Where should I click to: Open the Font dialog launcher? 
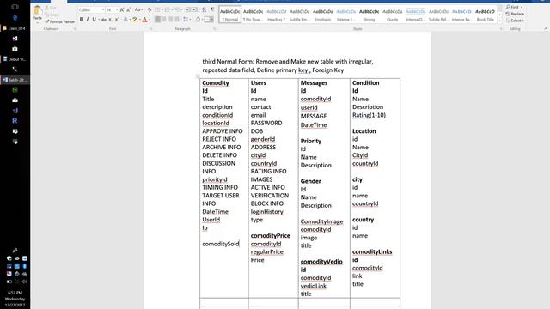(x=151, y=28)
